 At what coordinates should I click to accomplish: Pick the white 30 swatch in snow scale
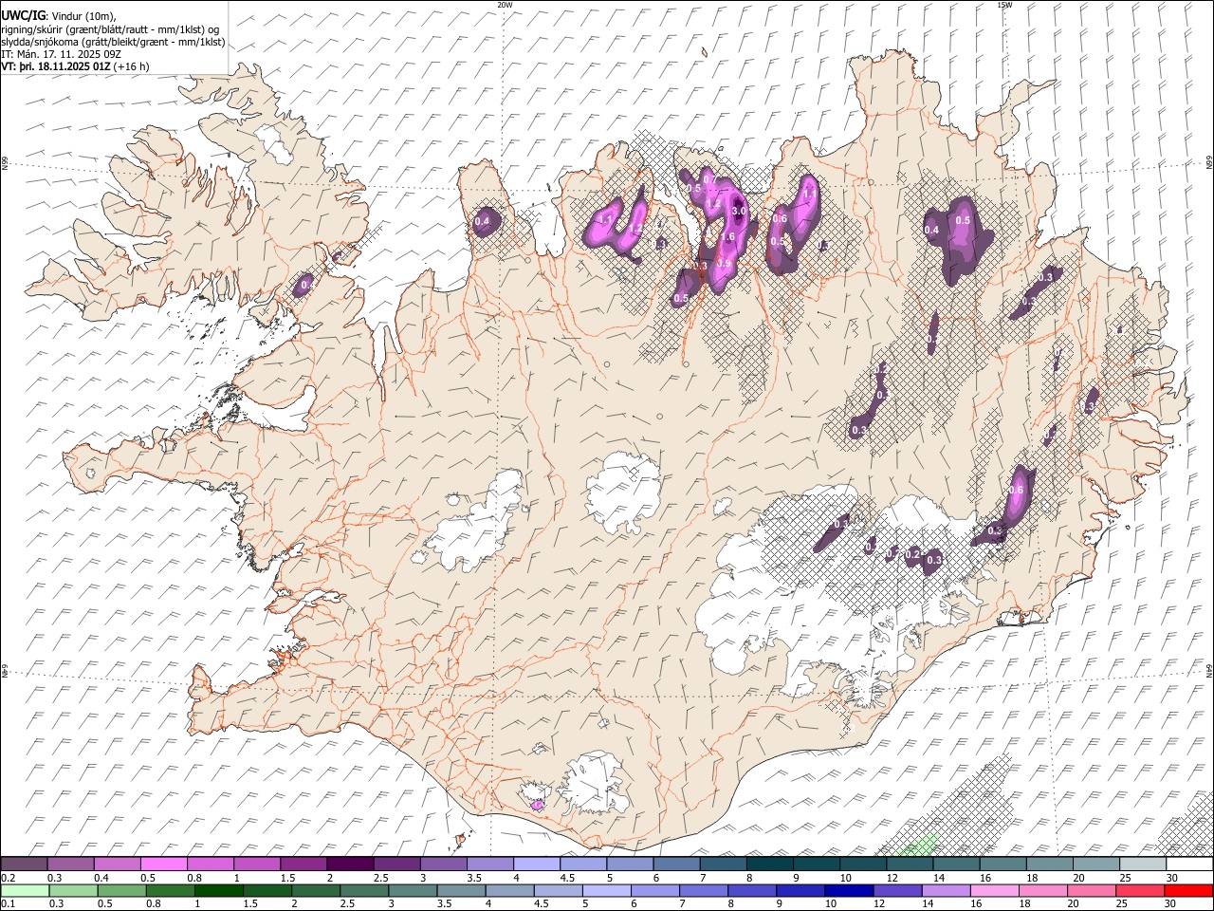[x=1189, y=865]
